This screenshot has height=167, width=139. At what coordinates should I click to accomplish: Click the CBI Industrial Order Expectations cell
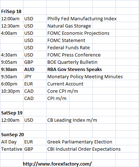pos(84,149)
